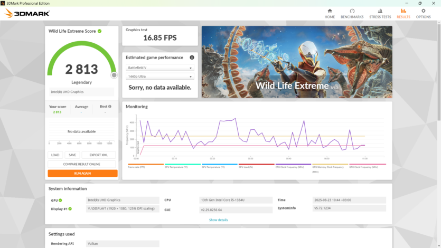Screen dimensions: 441x248
Task: Click the Your score value 2 813
Action: point(57,112)
